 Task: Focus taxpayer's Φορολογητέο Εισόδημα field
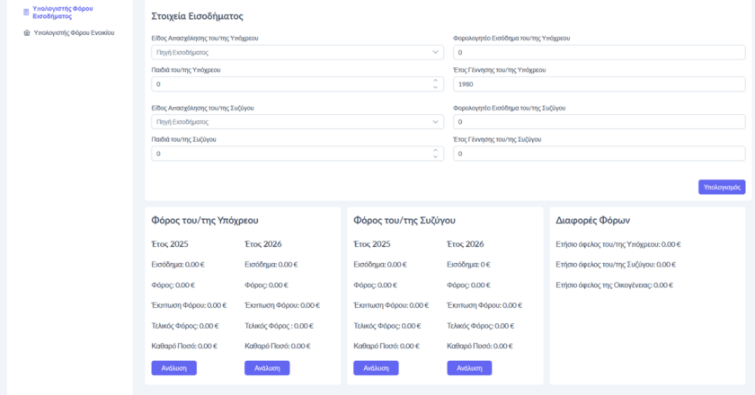point(599,52)
